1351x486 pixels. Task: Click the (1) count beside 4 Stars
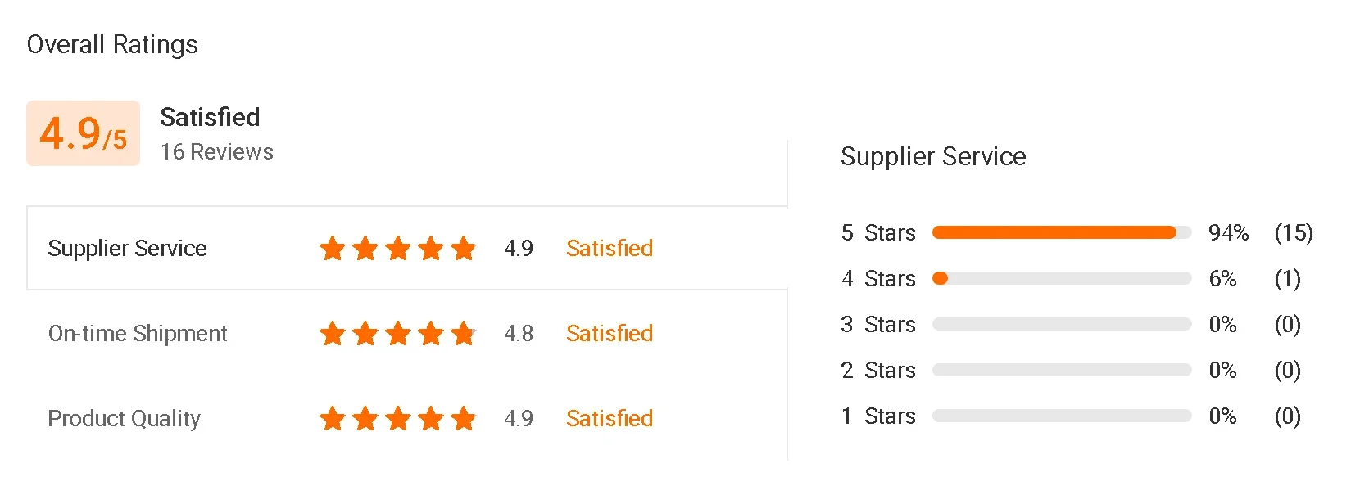click(x=1287, y=278)
